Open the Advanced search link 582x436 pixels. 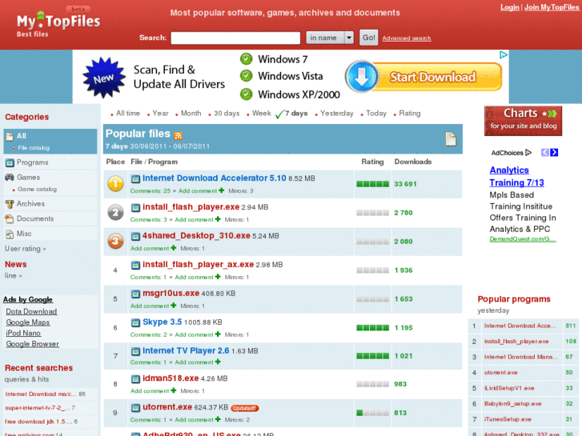point(407,38)
